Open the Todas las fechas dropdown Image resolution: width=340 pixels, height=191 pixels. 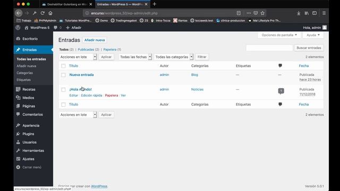click(x=135, y=57)
